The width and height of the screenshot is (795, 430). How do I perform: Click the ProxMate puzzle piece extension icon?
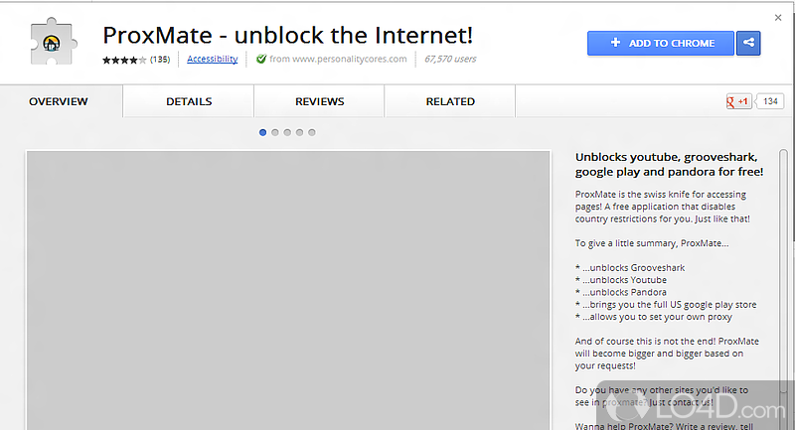pos(53,42)
